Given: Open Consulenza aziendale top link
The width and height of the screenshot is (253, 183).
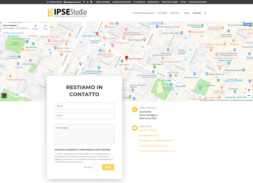Looking at the screenshot, I should [197, 2].
